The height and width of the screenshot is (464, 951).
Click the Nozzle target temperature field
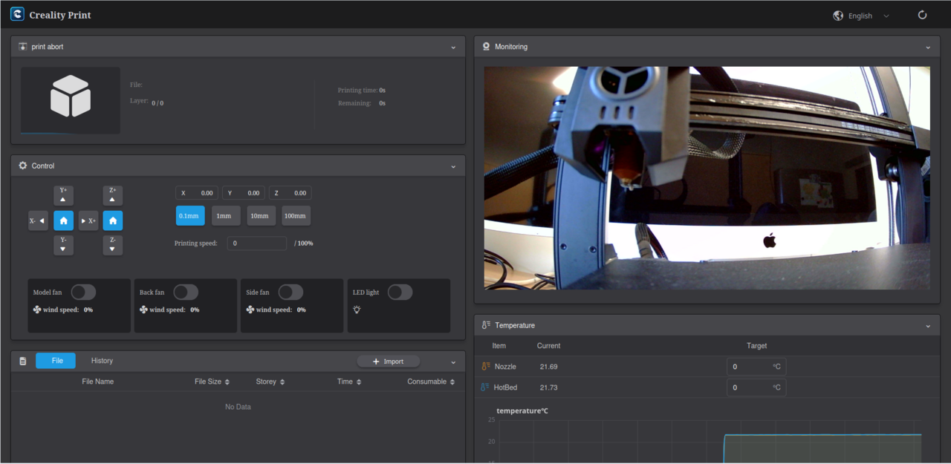coord(750,367)
